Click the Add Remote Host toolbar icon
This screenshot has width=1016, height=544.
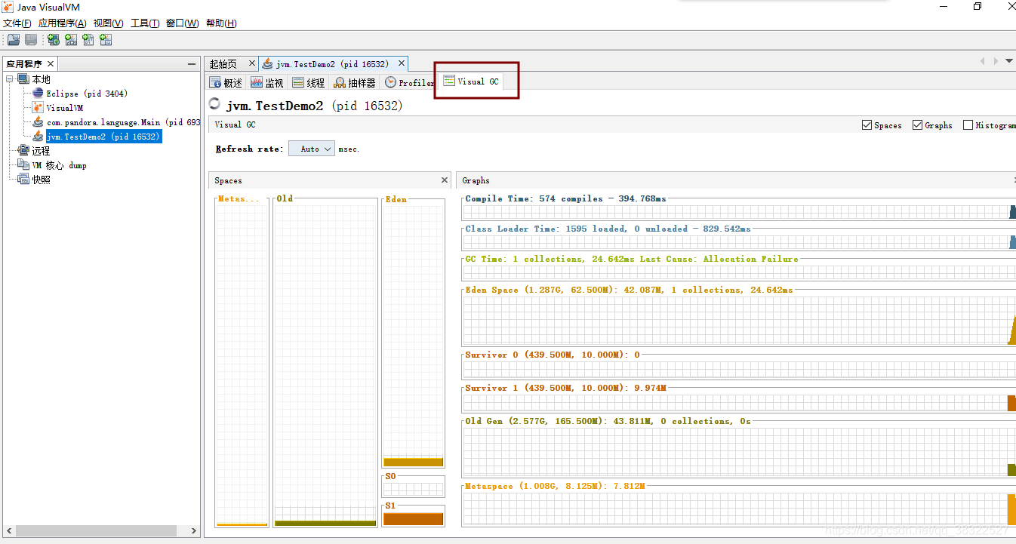[x=54, y=40]
